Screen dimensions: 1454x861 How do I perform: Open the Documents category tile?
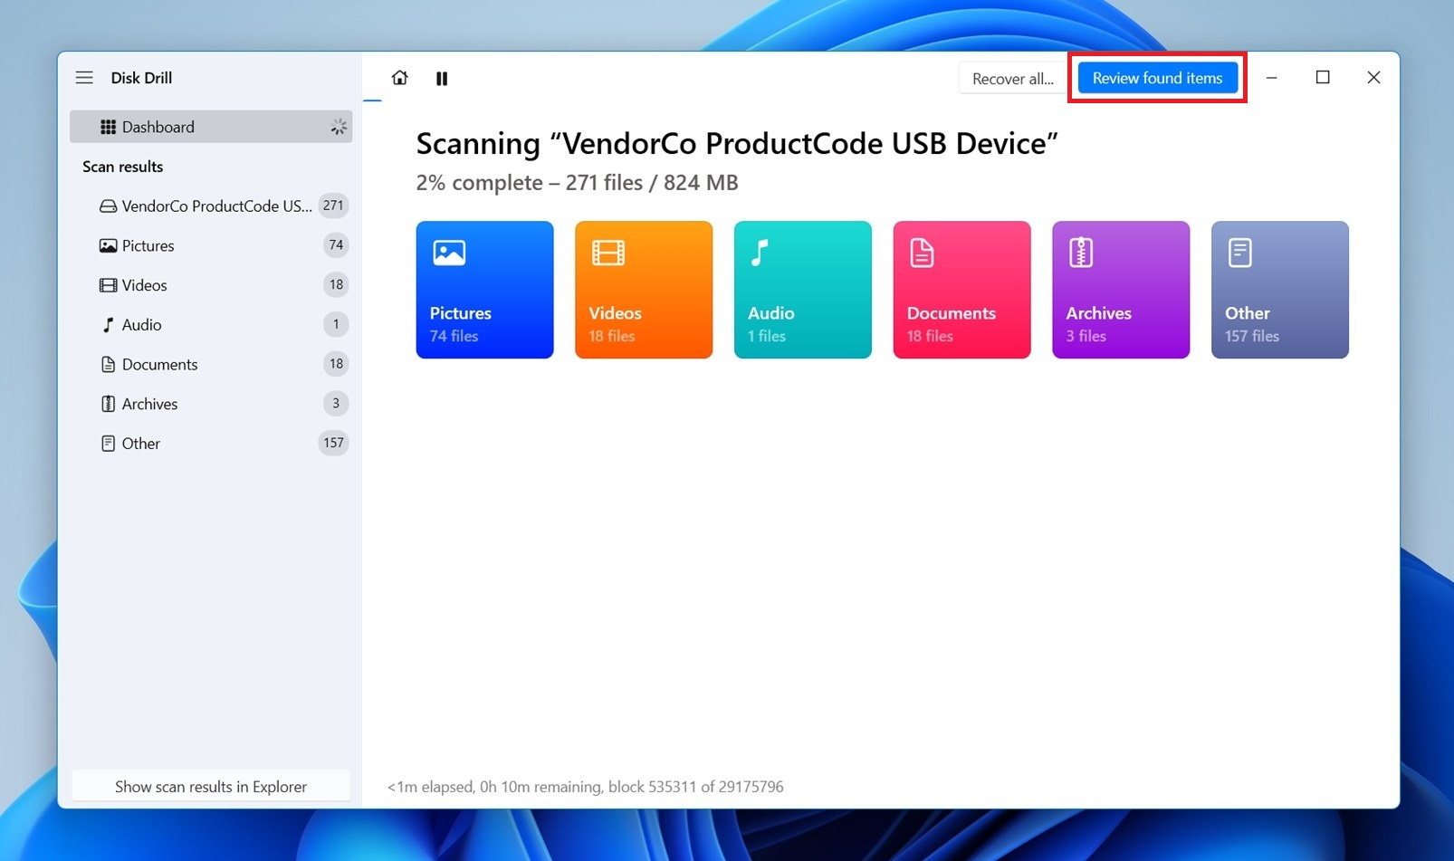coord(961,290)
